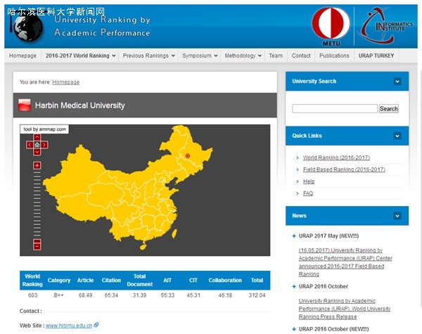Click the world ranking value 603
Viewport: 422px width, 334px height.
point(32,295)
